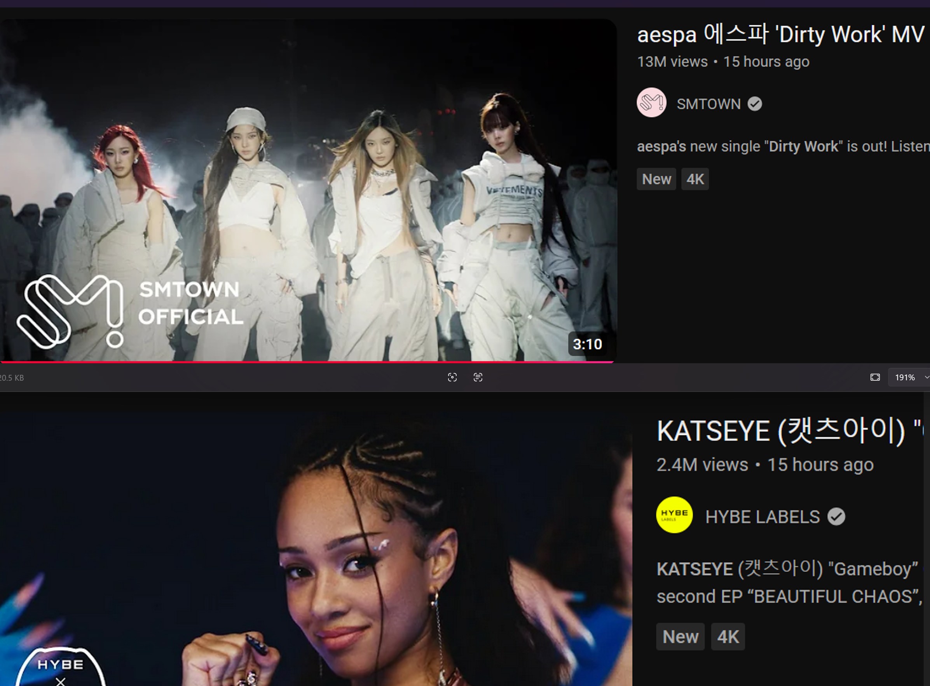Screen dimensions: 930x686
Task: Open the aespa 'Dirty Work' MV title
Action: (x=781, y=34)
